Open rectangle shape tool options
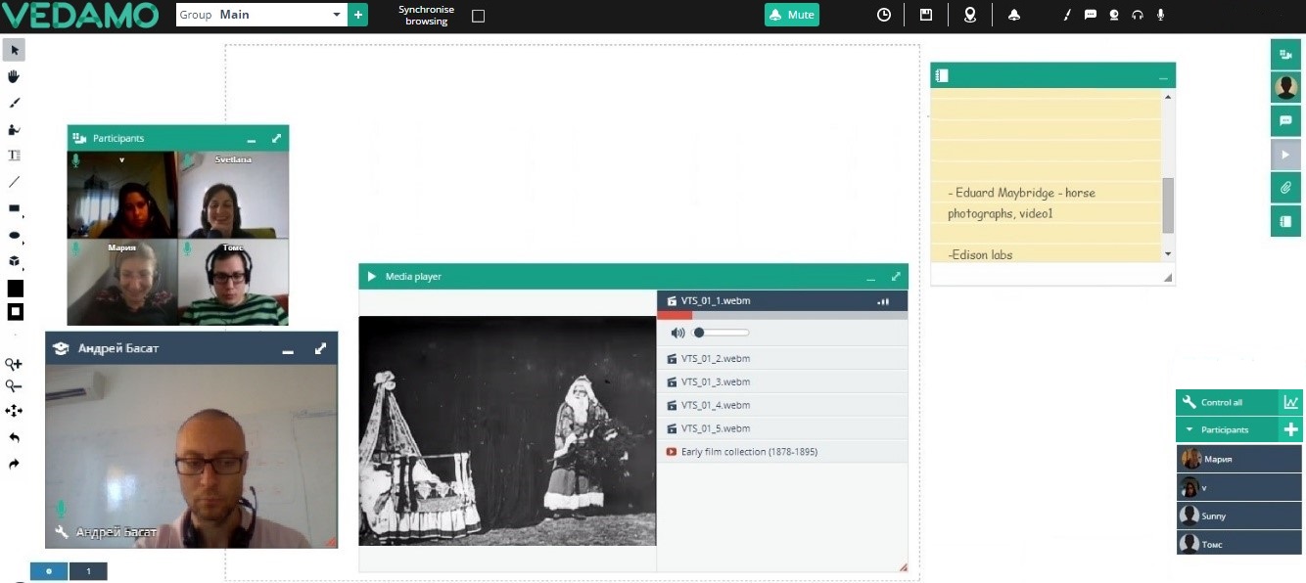Screen dimensions: 1306x583 pos(15,209)
